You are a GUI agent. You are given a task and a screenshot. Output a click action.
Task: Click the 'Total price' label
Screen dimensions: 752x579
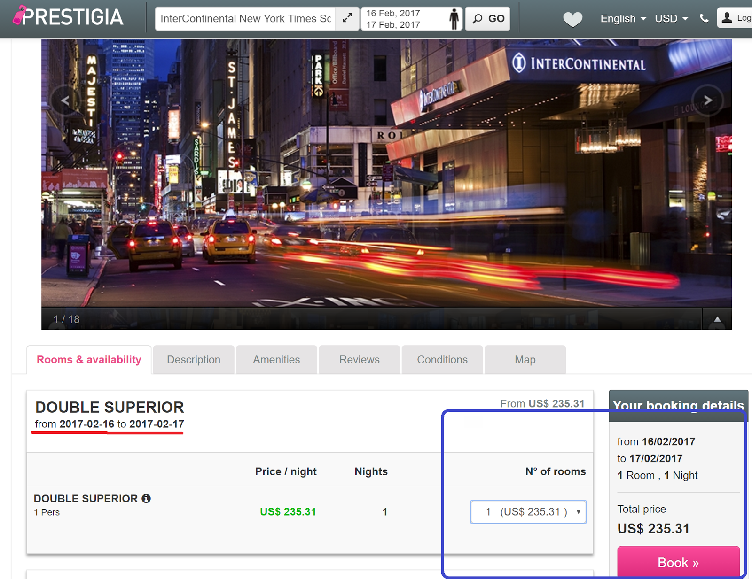click(642, 509)
